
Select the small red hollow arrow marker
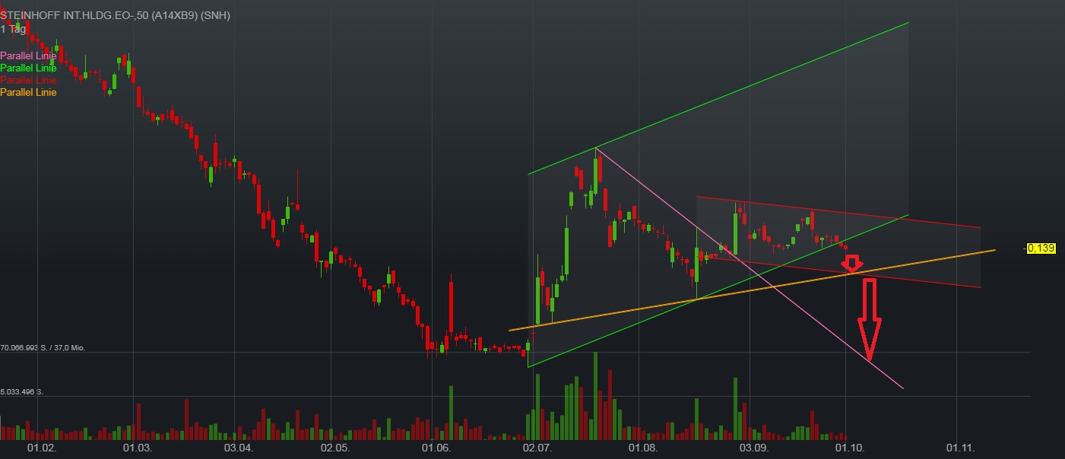click(851, 264)
